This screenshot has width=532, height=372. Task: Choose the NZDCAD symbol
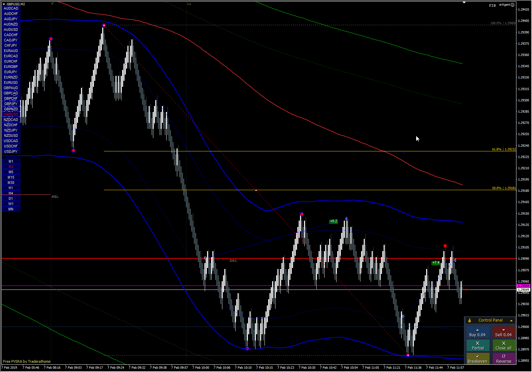(x=11, y=120)
